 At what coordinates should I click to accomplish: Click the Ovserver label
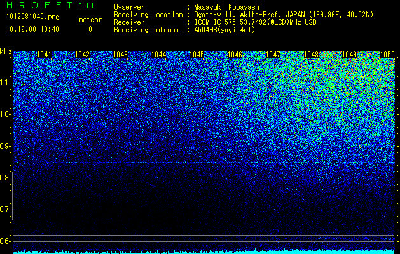point(129,7)
